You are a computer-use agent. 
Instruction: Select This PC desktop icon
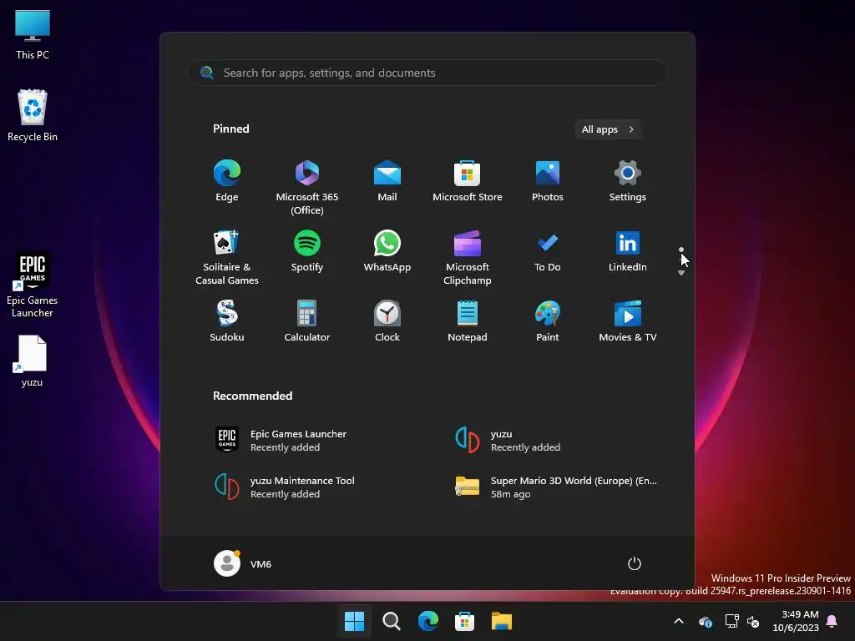[x=33, y=34]
